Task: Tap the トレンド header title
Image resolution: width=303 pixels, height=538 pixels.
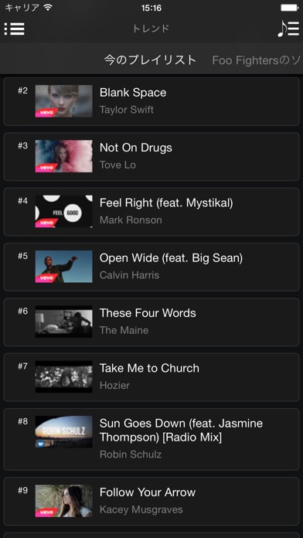Action: coord(151,29)
